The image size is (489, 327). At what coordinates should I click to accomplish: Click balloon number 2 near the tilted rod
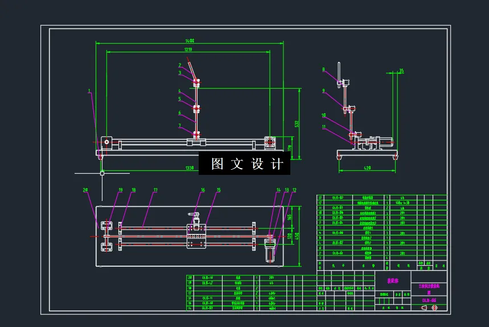pos(180,65)
